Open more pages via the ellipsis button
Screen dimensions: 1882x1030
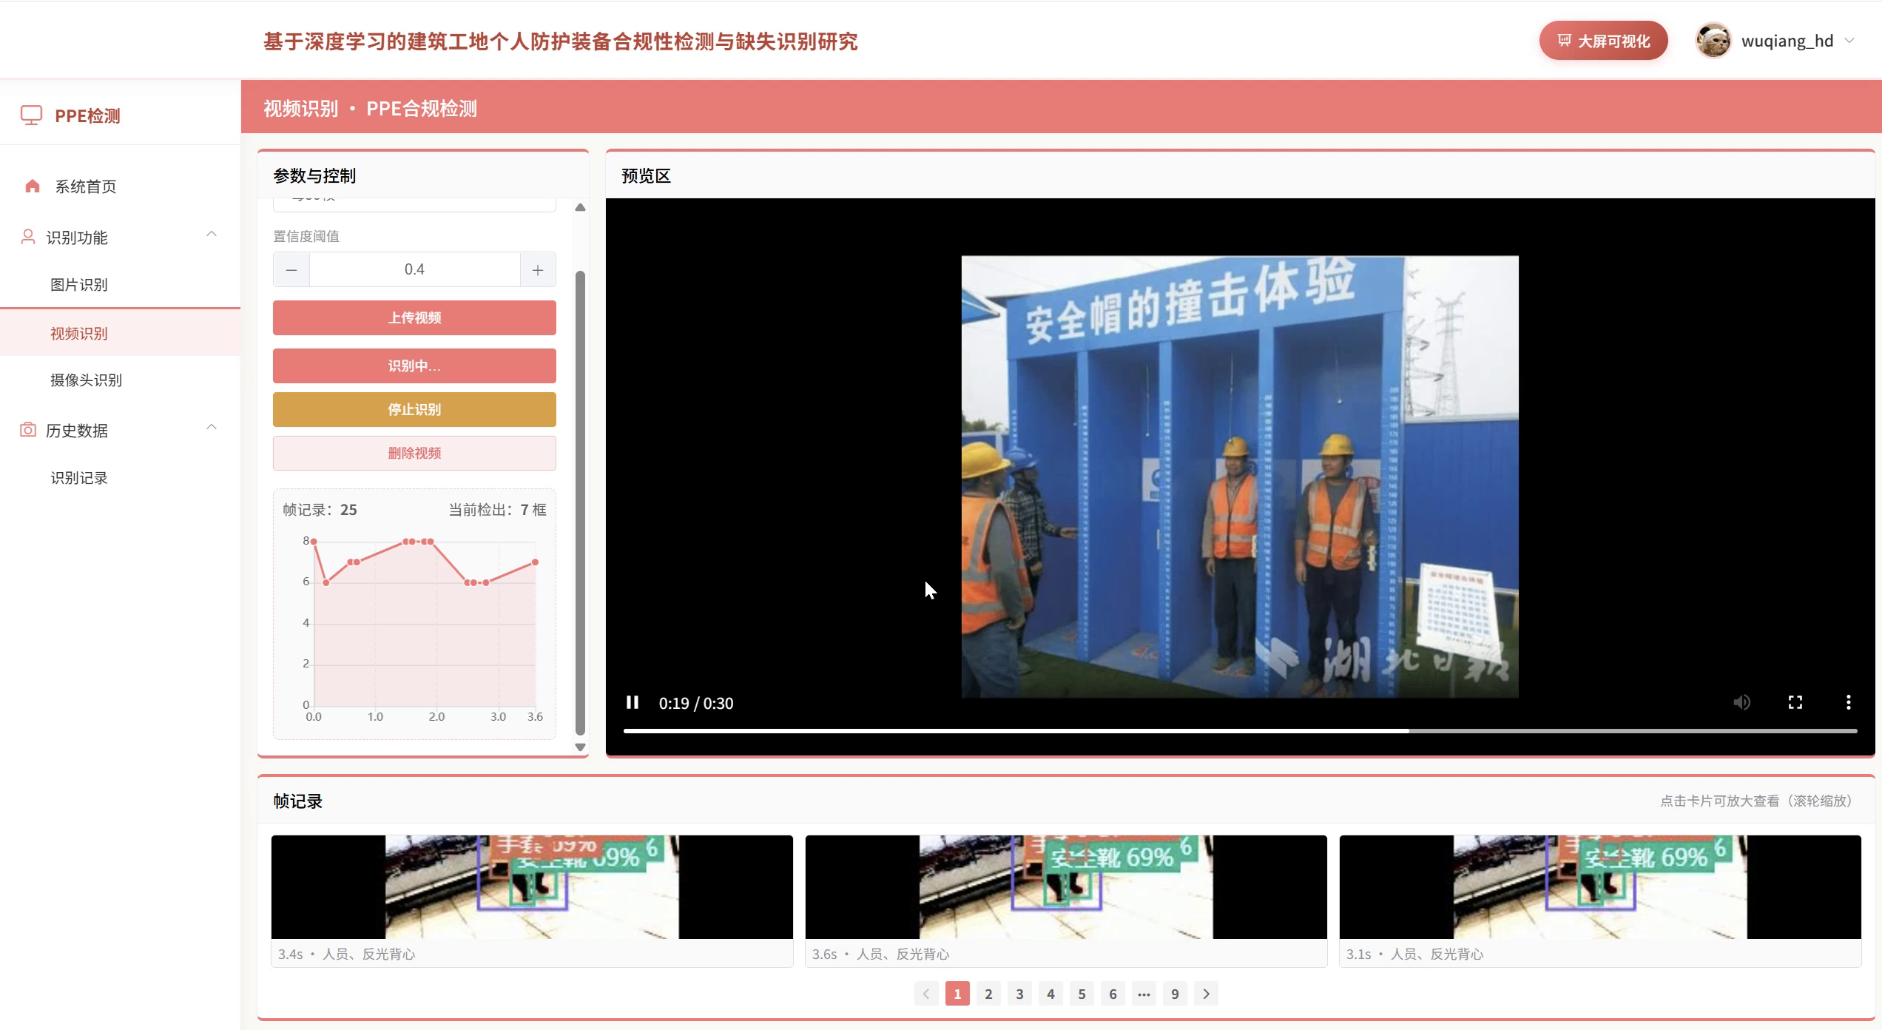point(1144,994)
